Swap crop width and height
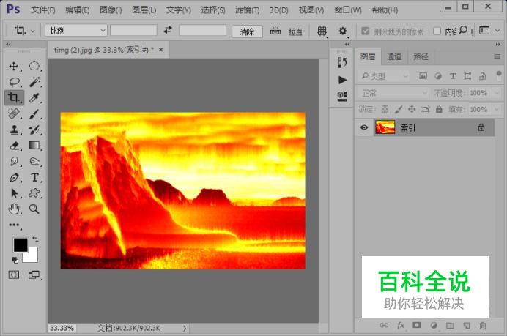Viewport: 507px width, 336px height. (x=168, y=30)
